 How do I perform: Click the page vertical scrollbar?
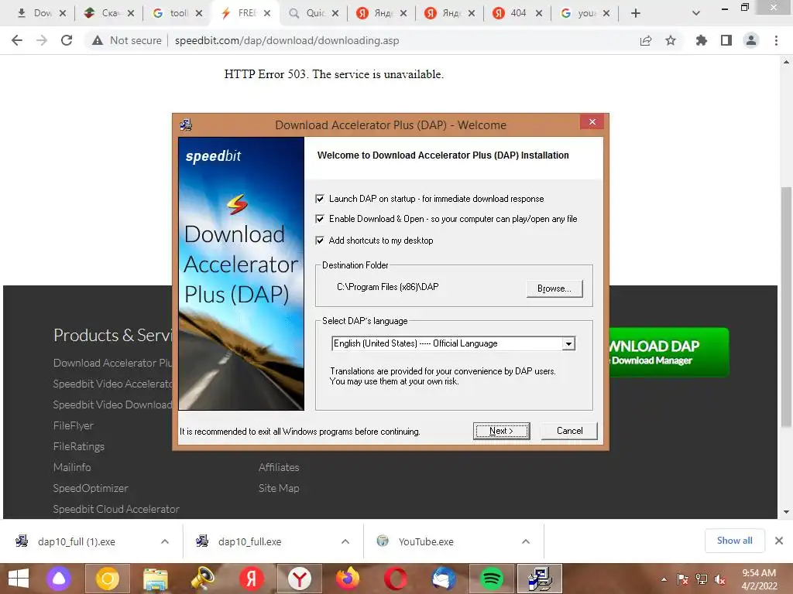click(786, 307)
